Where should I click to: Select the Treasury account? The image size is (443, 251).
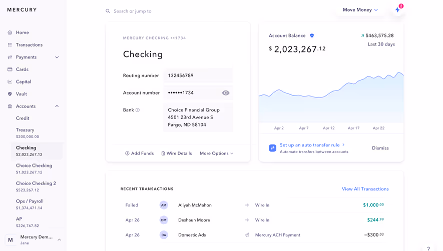pos(28,133)
